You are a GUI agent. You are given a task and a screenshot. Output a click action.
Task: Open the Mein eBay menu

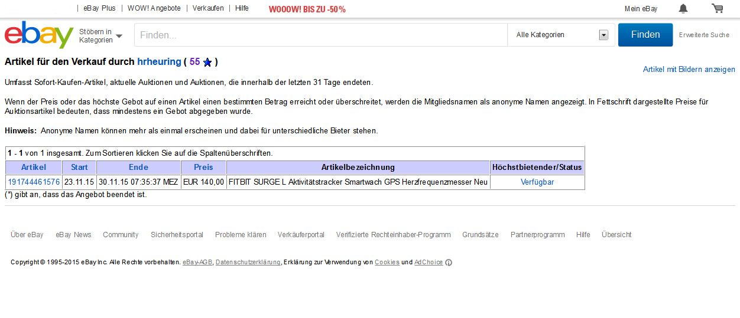tap(641, 8)
